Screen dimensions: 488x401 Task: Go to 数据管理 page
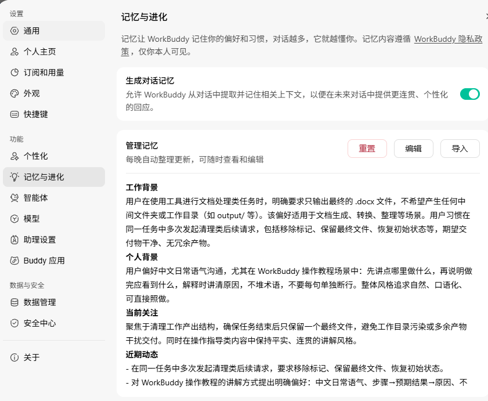pyautogui.click(x=54, y=302)
